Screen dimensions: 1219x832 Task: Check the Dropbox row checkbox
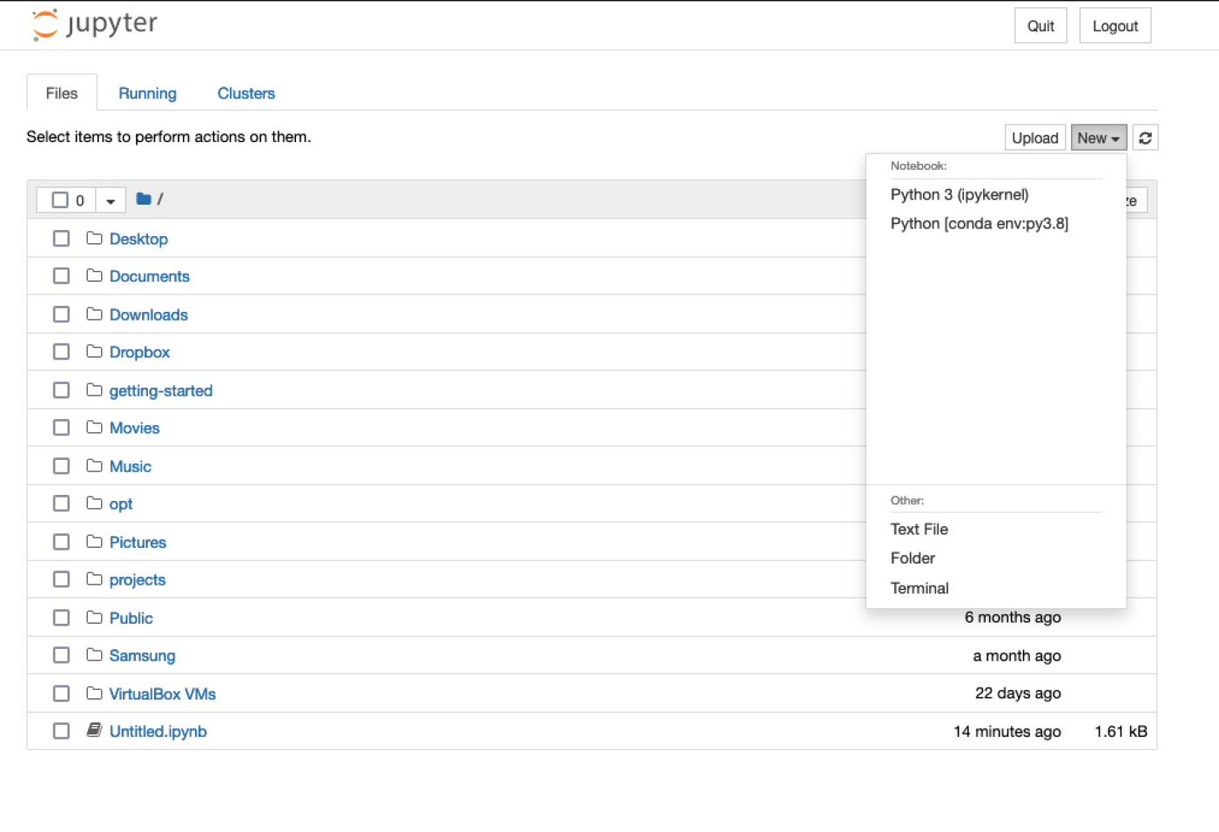tap(61, 351)
